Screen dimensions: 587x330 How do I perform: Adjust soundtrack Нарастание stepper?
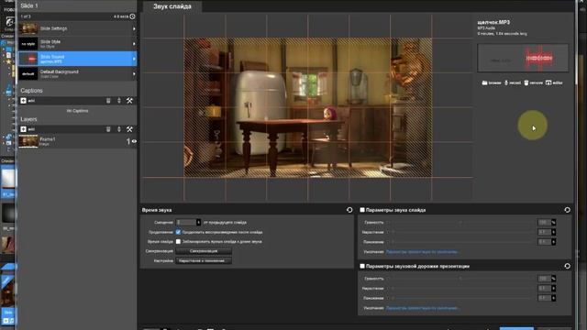coord(553,288)
